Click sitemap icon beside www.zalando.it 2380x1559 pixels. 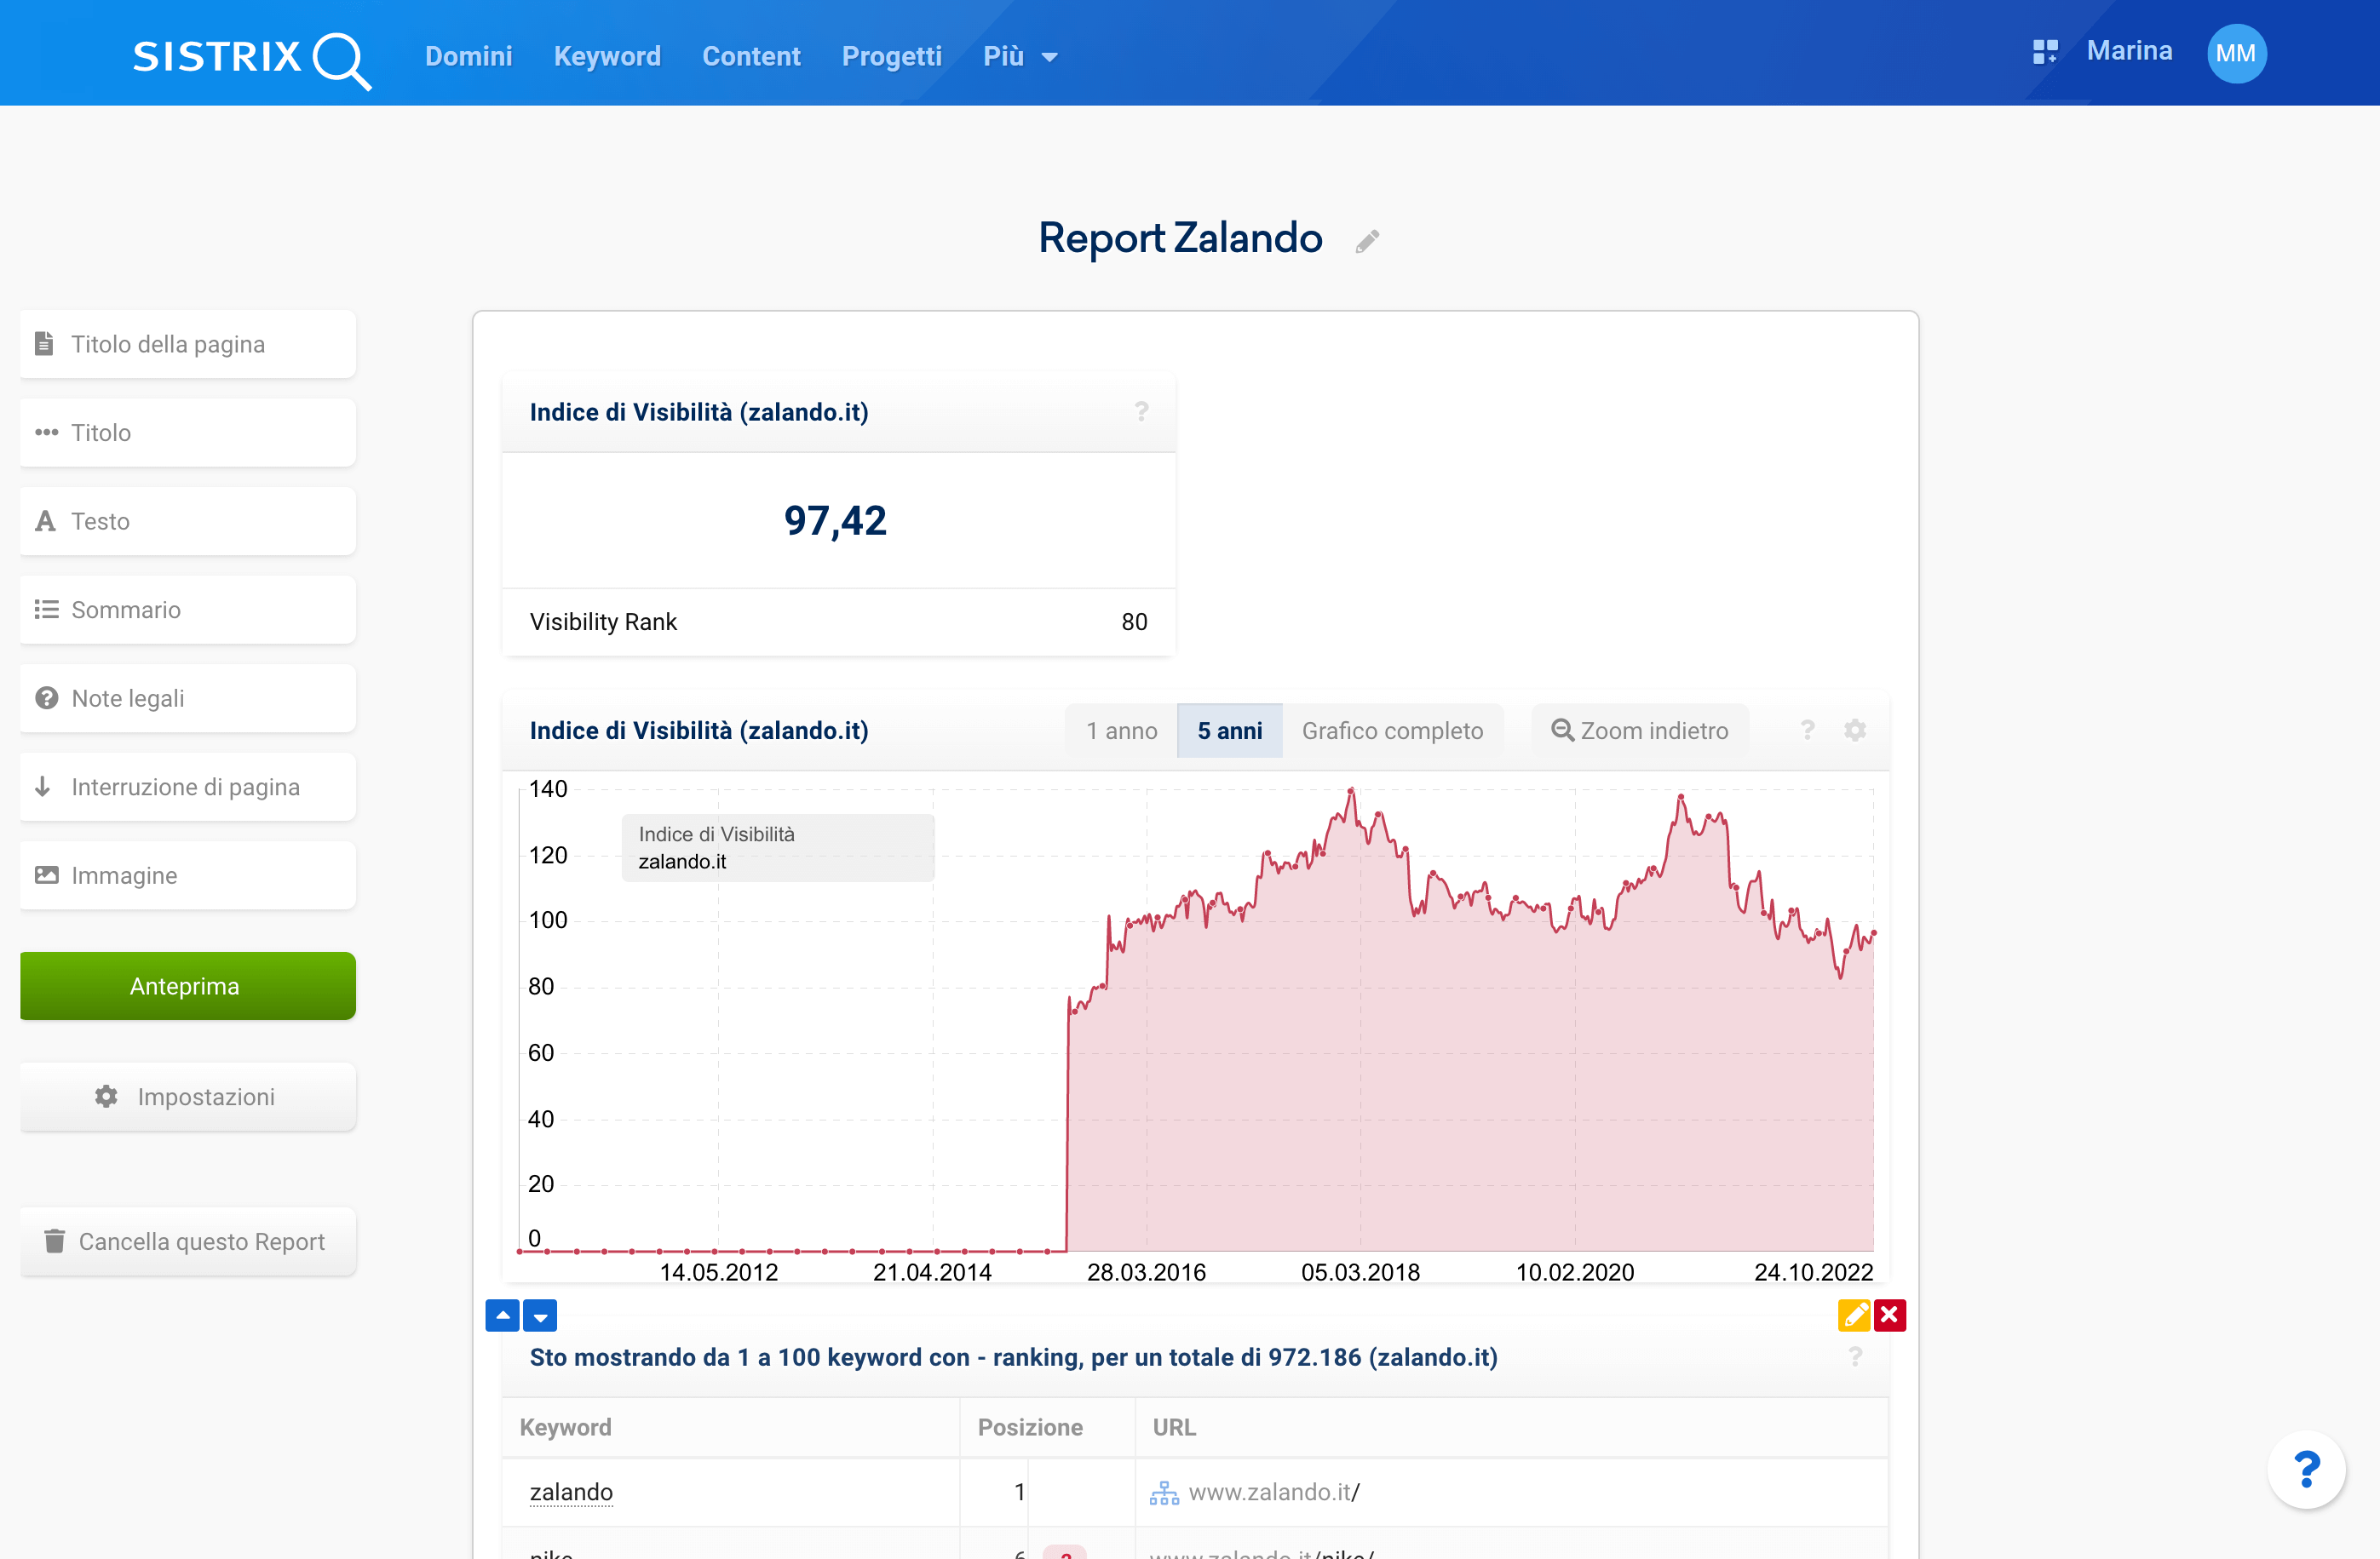coord(1164,1493)
